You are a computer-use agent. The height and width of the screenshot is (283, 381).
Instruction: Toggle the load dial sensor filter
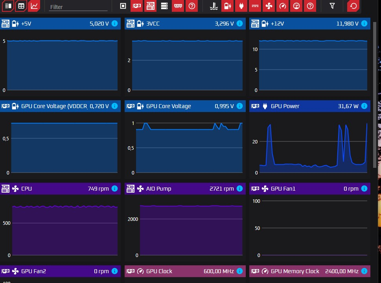pos(296,6)
